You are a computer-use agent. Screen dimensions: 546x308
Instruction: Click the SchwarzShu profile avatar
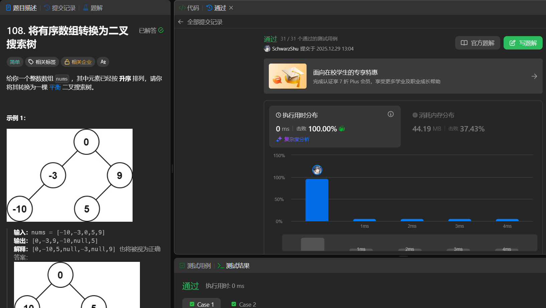click(x=267, y=48)
